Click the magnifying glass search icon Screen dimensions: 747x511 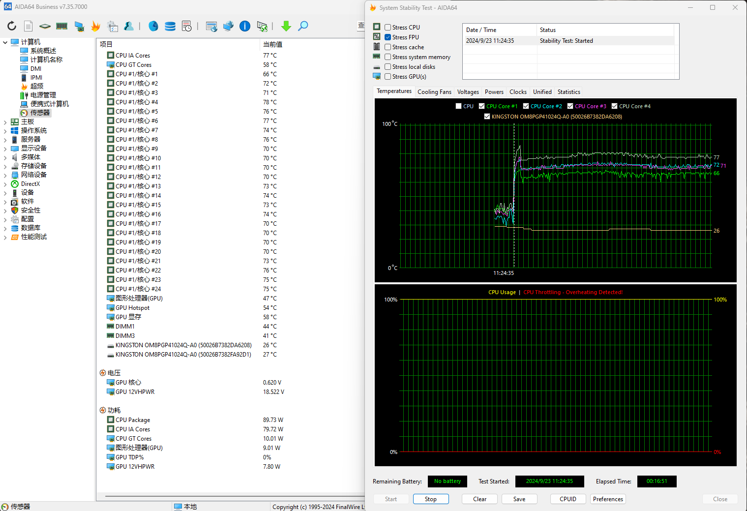pyautogui.click(x=303, y=26)
